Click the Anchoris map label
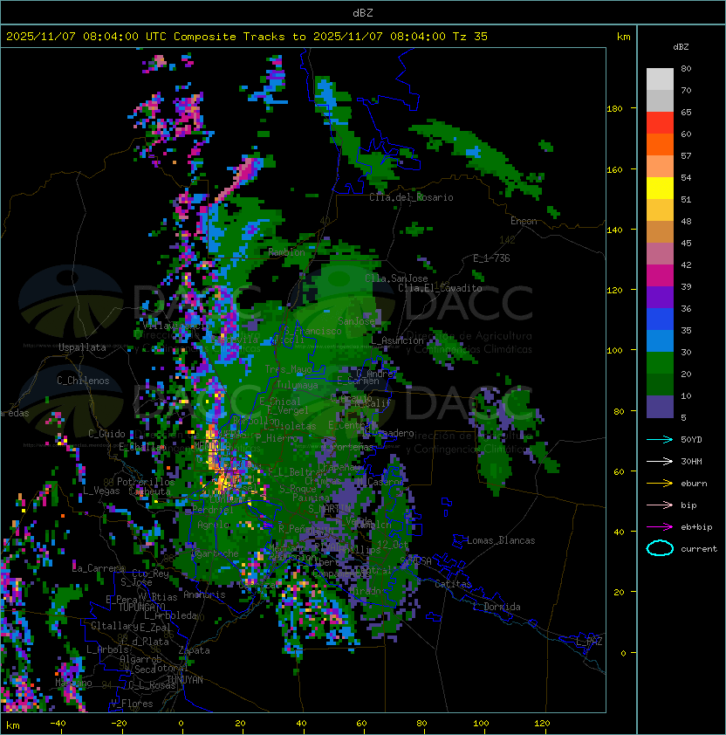The width and height of the screenshot is (726, 735). (204, 594)
